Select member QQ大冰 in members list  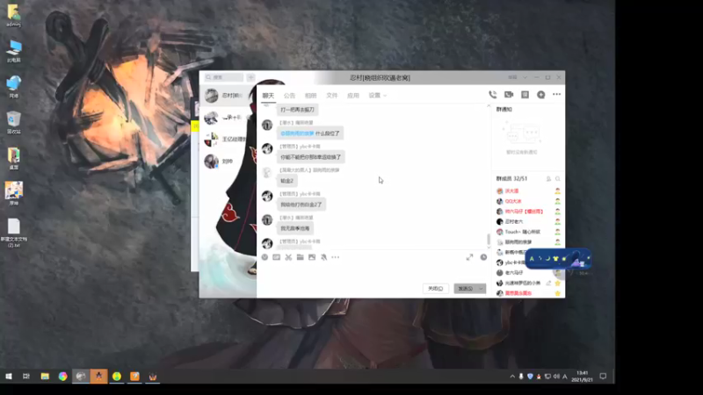pos(513,201)
